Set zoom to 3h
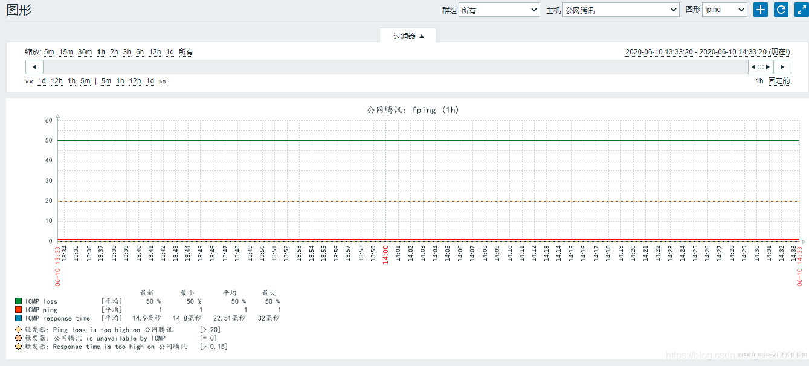809x366 pixels. coord(127,52)
